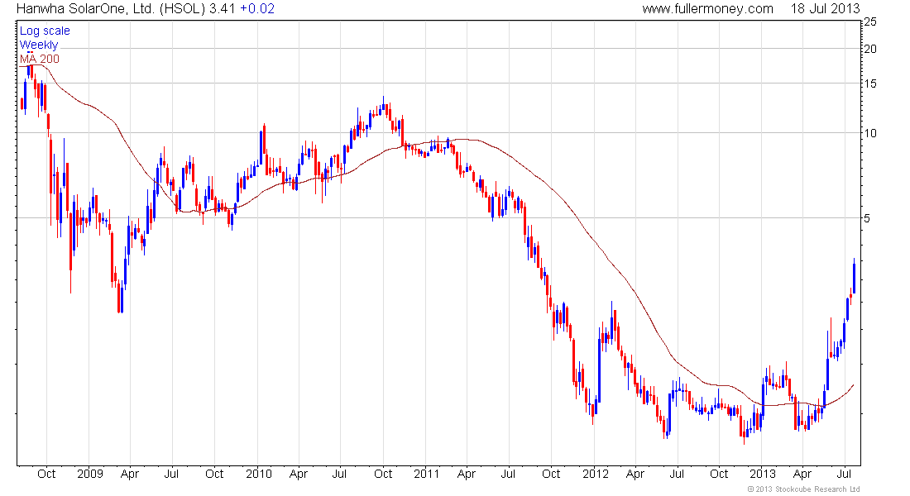Click the latest blue candle at chart's right edge
Screen dimensions: 910x496
click(854, 277)
